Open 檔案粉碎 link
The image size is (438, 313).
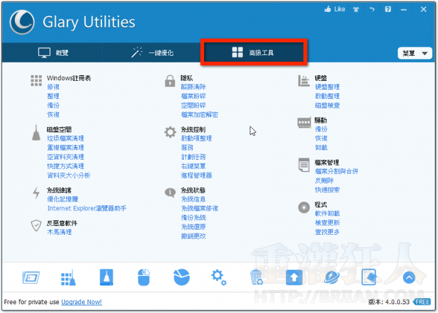point(193,96)
